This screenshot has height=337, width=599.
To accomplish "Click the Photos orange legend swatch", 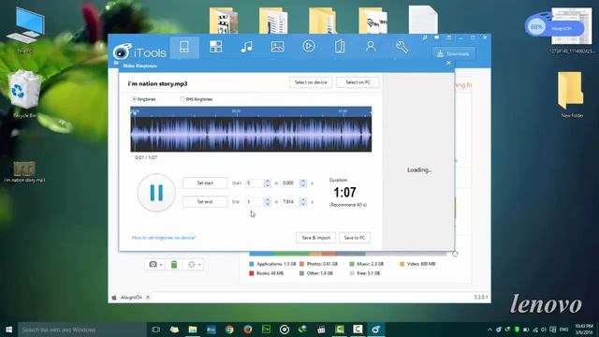I will 301,264.
